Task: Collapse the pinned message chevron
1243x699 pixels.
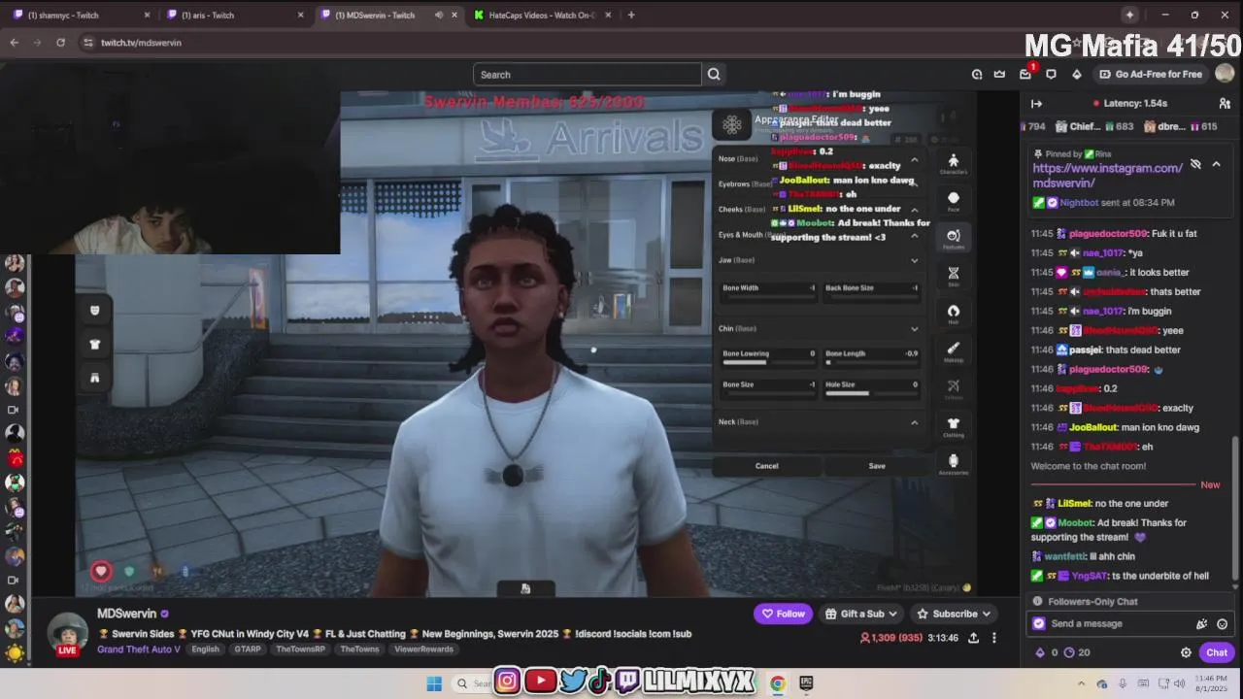Action: 1216,164
